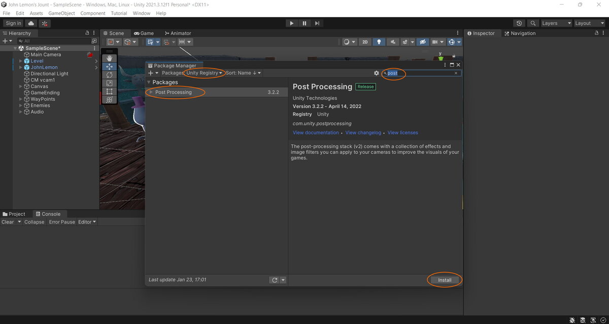Open SampleScene options kebab menu
The width and height of the screenshot is (609, 324).
coord(94,48)
